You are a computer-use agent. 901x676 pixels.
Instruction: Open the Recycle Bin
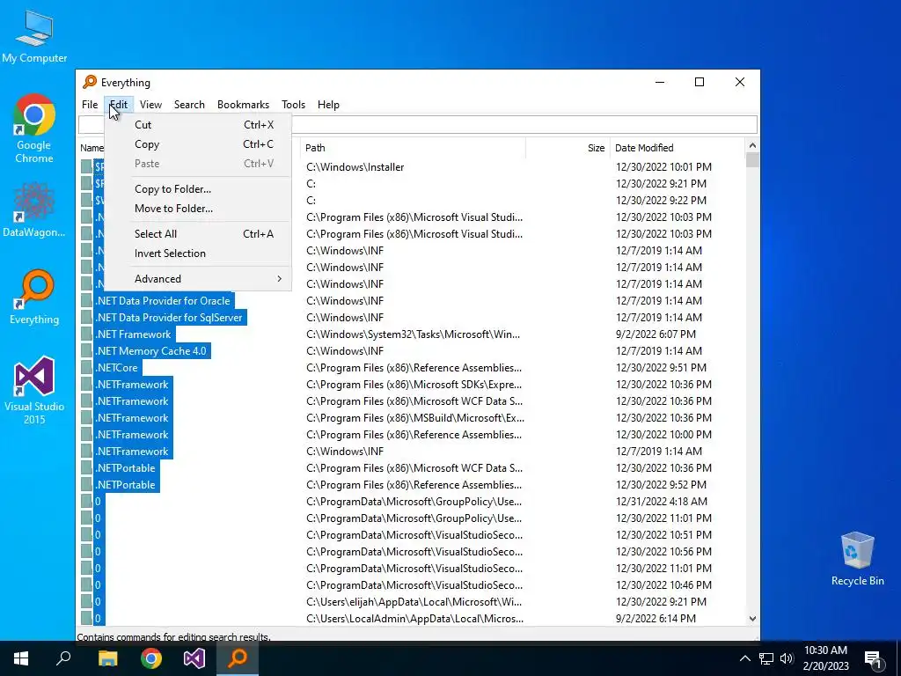click(x=857, y=559)
